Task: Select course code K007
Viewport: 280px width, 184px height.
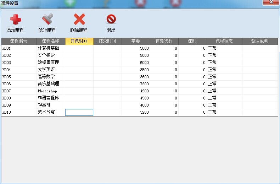Action: (7, 91)
